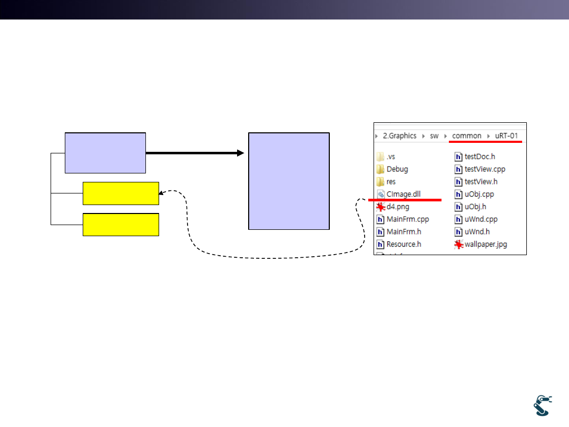Click the .vs folder icon
The height and width of the screenshot is (427, 569).
tap(381, 157)
